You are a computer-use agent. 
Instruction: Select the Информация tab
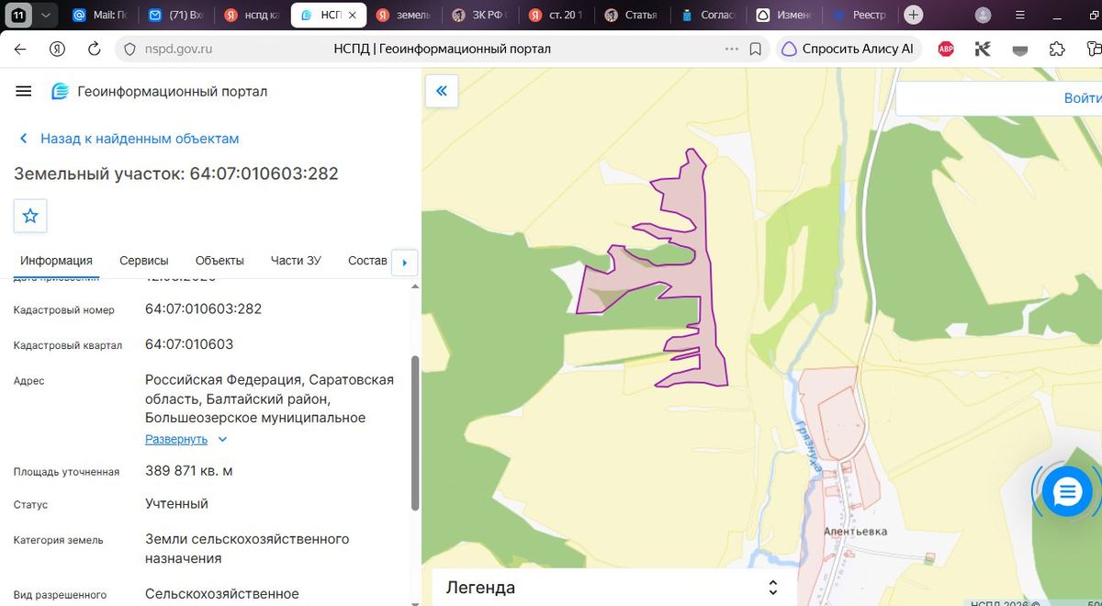tap(56, 261)
